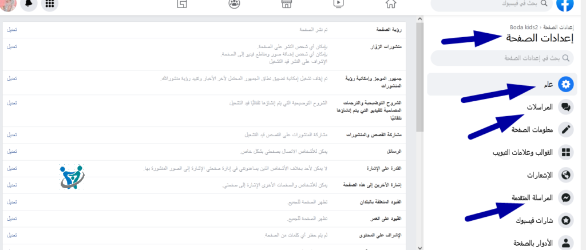Open the Home icon in top navigation
Screen dimensions: 586x250
click(x=391, y=4)
